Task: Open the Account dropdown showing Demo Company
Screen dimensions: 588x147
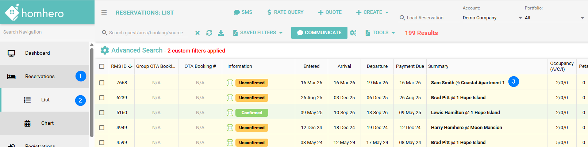Action: pos(492,18)
